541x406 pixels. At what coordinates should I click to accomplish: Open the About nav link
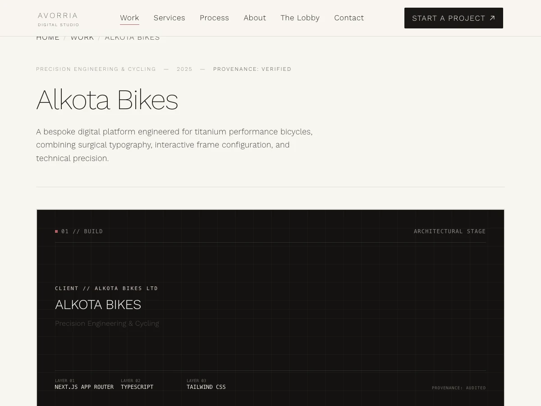(255, 18)
